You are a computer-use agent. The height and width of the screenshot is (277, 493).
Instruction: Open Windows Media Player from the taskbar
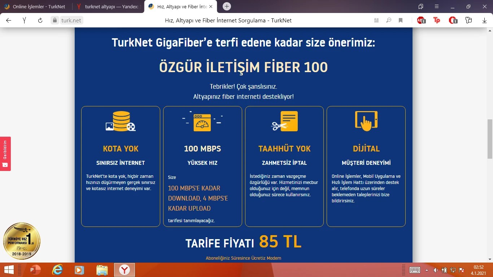coord(79,270)
